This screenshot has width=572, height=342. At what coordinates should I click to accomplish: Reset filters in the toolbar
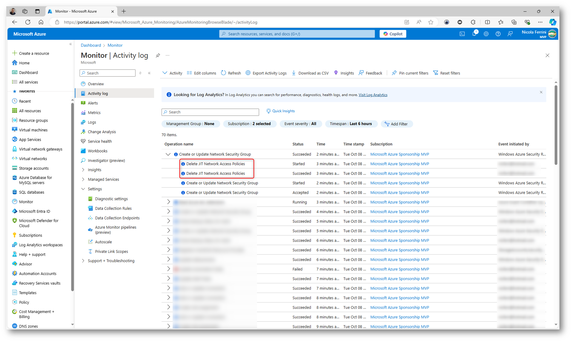[x=447, y=73]
